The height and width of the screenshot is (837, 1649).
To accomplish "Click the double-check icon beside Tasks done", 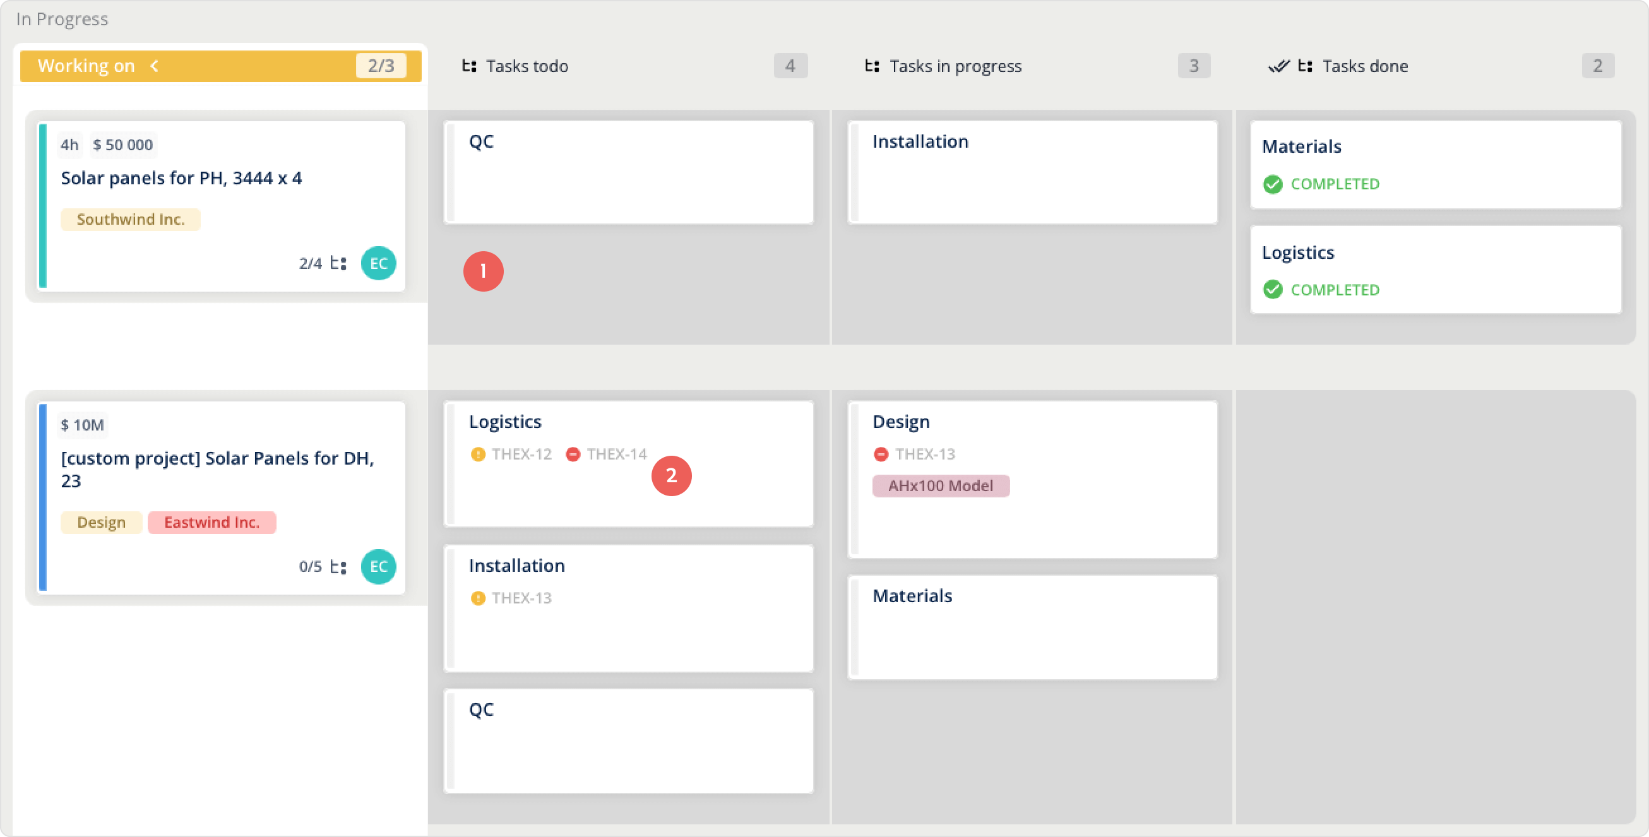I will coord(1278,66).
